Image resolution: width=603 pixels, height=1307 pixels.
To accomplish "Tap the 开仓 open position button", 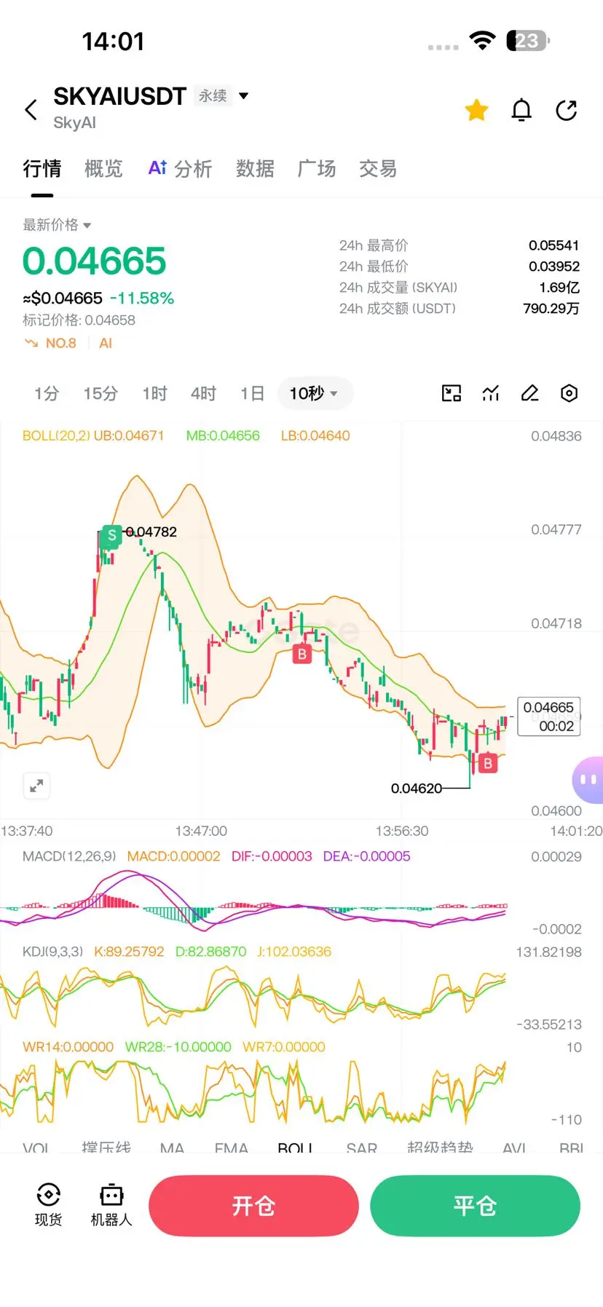I will [253, 1206].
